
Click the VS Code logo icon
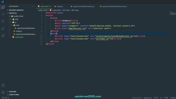click(x=2, y=2)
